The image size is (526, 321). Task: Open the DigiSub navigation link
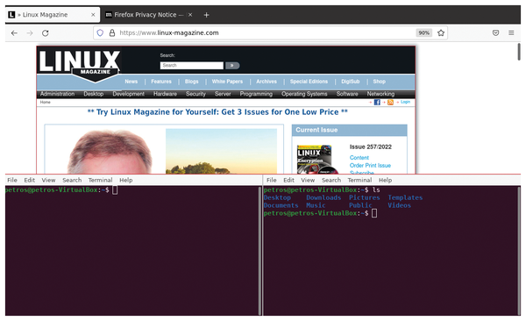350,82
